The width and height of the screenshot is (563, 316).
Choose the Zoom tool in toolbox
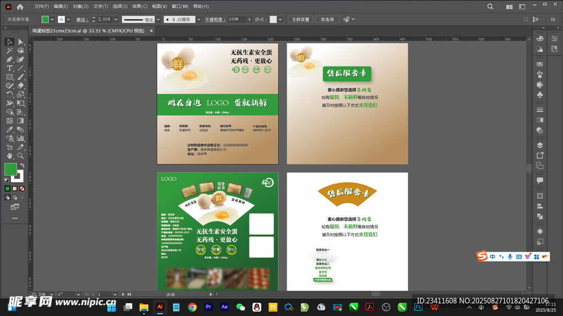coord(20,156)
